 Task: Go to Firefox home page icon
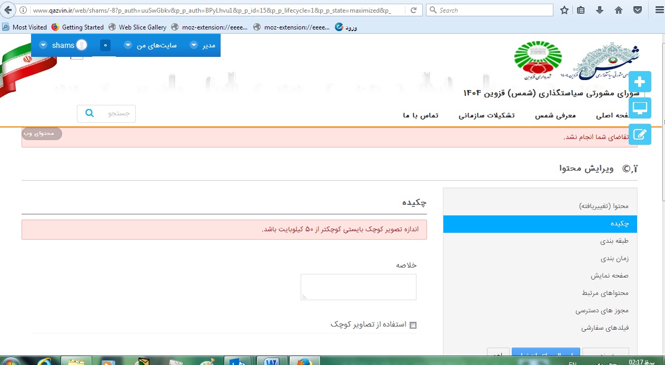(619, 10)
